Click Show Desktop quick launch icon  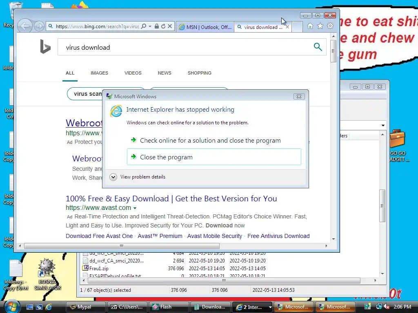[x=29, y=307]
